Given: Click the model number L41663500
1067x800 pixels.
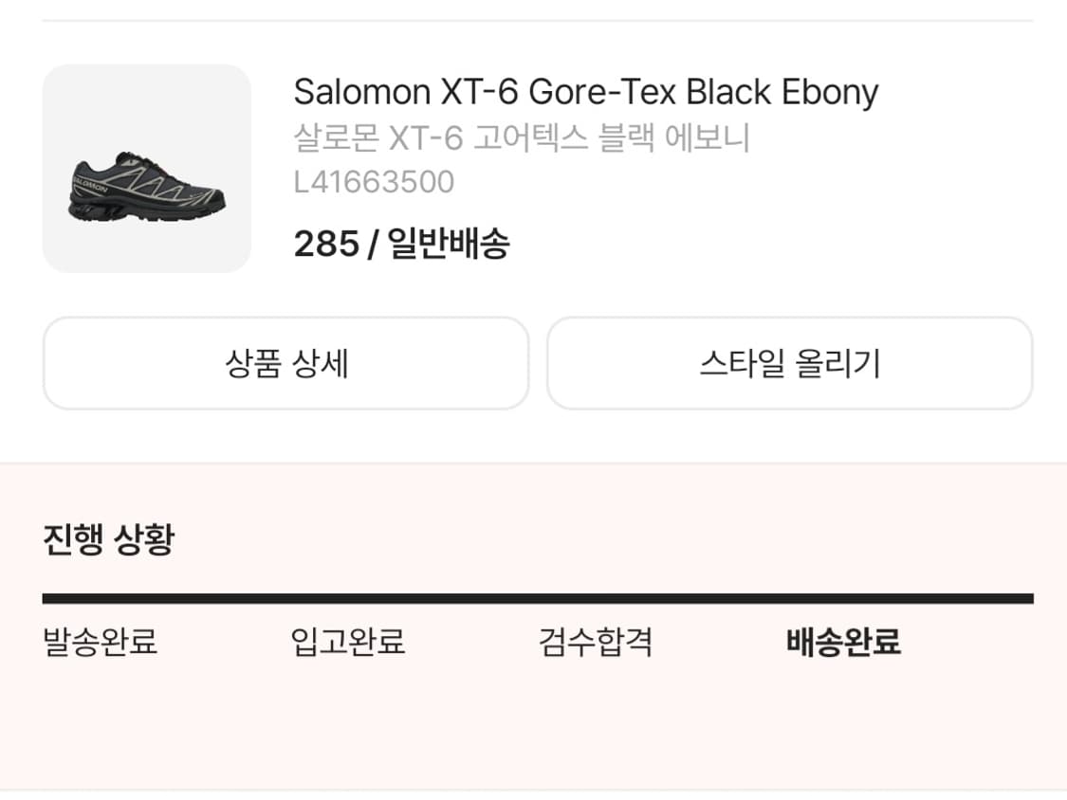Looking at the screenshot, I should click(374, 181).
